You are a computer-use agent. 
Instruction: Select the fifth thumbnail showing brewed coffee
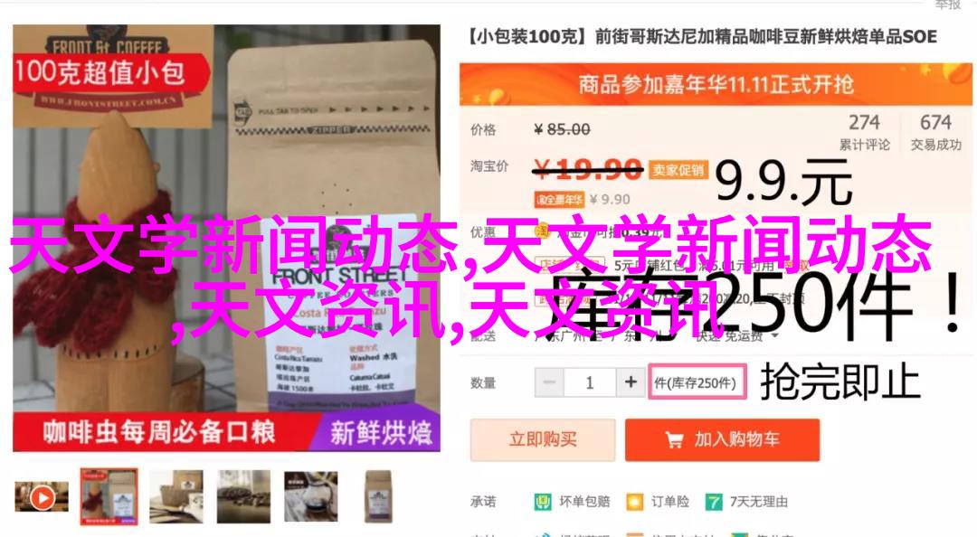(311, 496)
